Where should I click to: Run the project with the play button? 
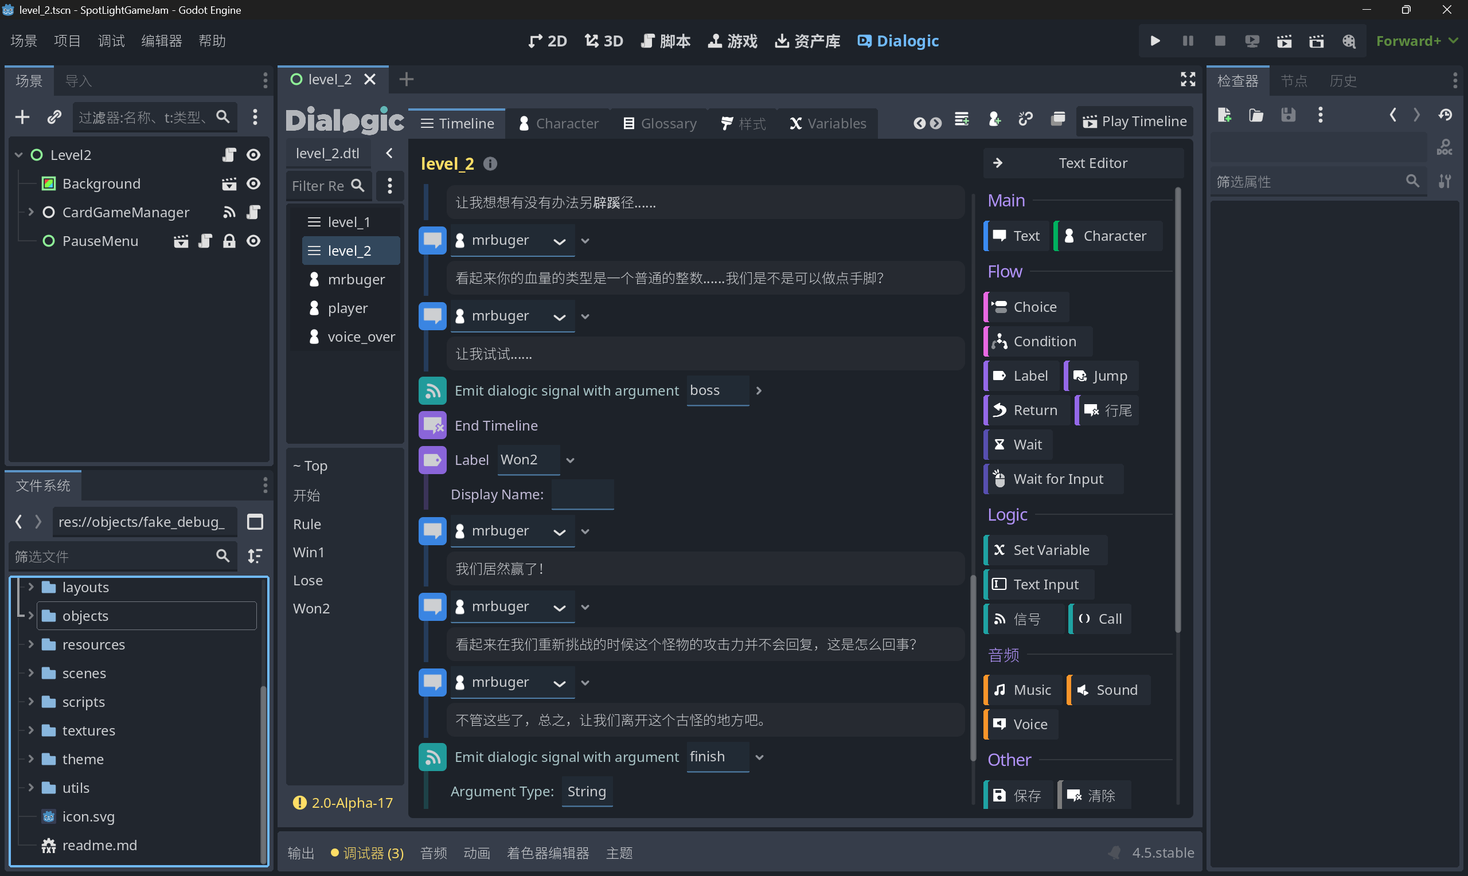(1154, 41)
